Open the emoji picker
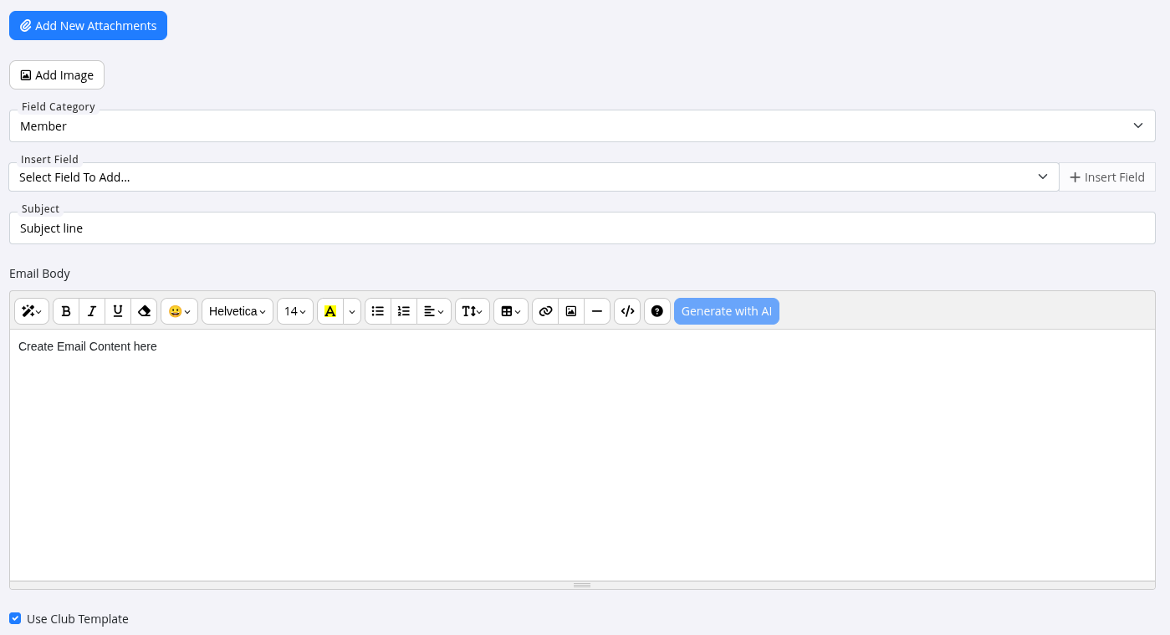1170x635 pixels. pyautogui.click(x=179, y=311)
